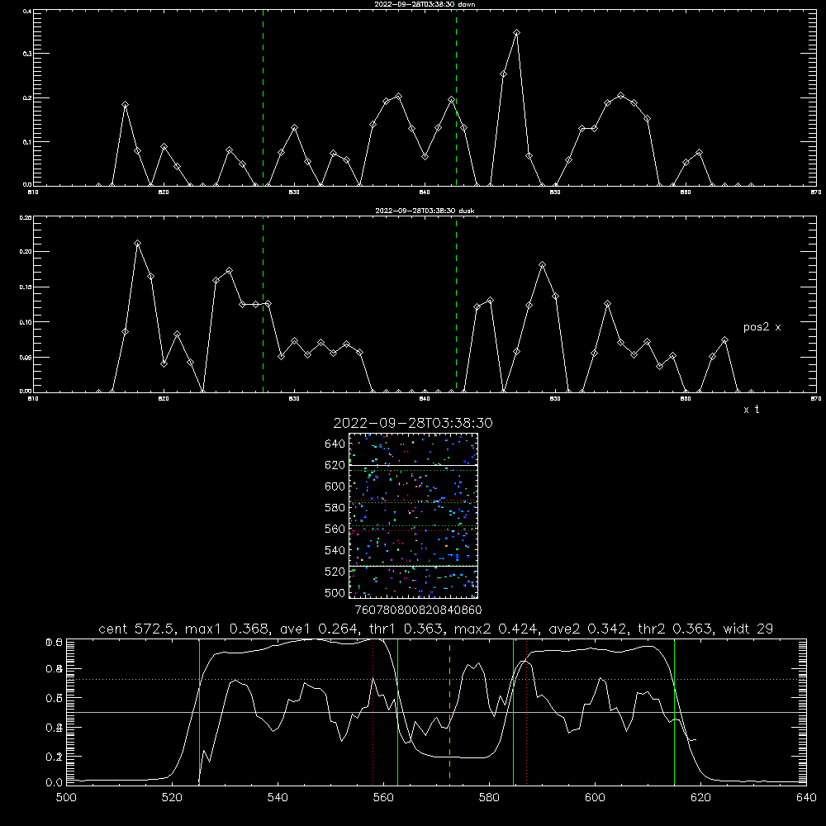Click the orange dashed center line

click(x=449, y=711)
